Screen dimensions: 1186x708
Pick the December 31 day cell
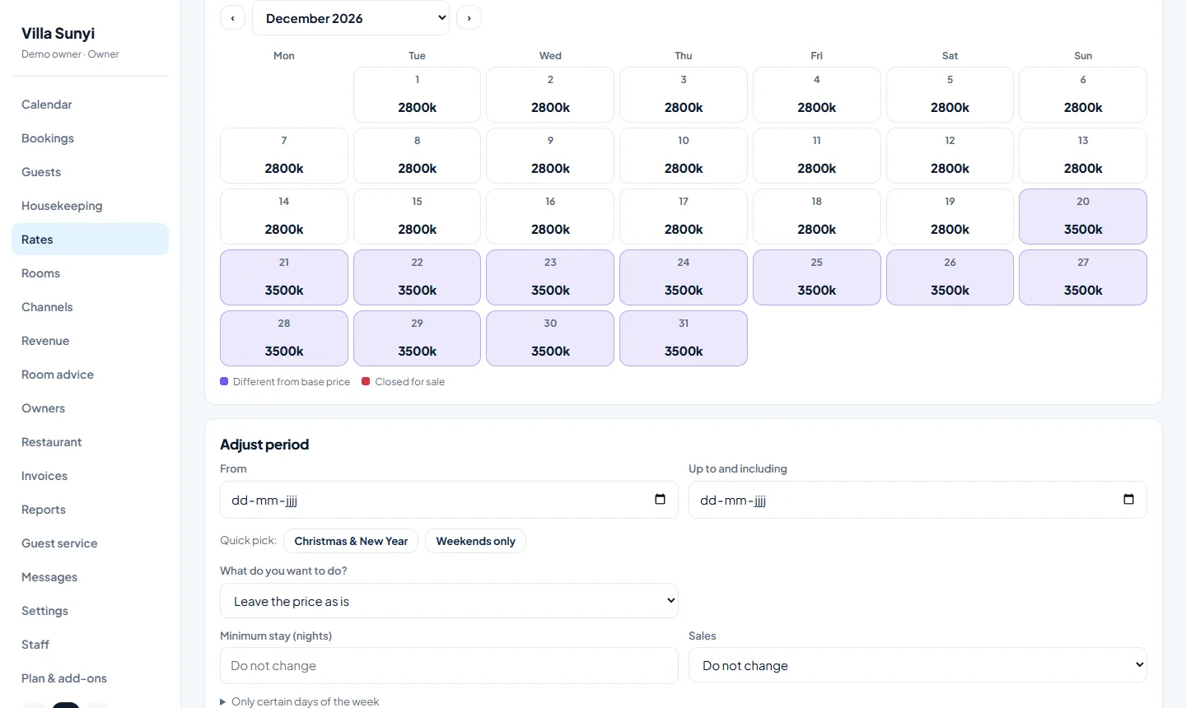(x=684, y=338)
